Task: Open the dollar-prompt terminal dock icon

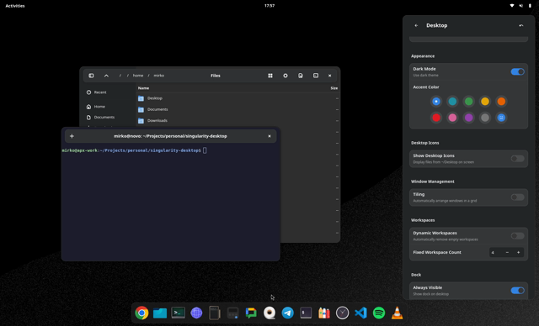Action: tap(306, 313)
